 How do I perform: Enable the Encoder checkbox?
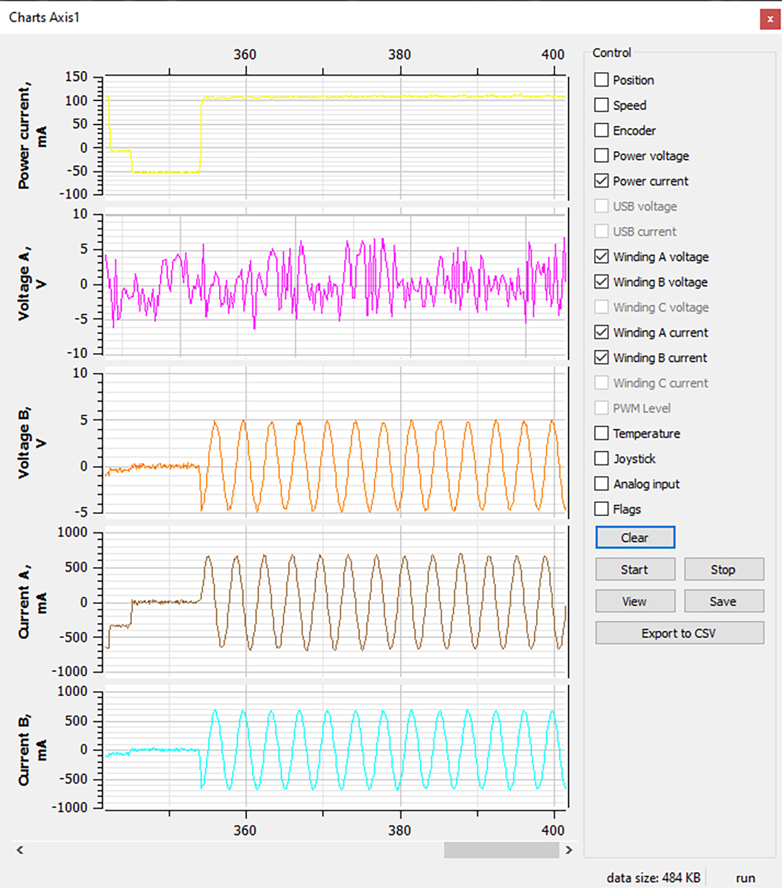coord(602,131)
